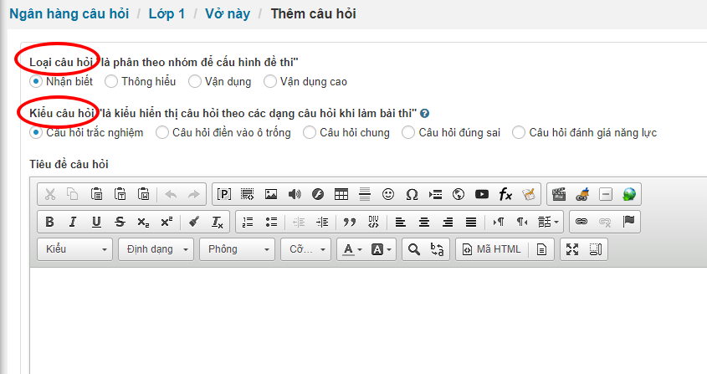The height and width of the screenshot is (374, 707).
Task: Open the Cỡ font size dropdown
Action: [305, 249]
